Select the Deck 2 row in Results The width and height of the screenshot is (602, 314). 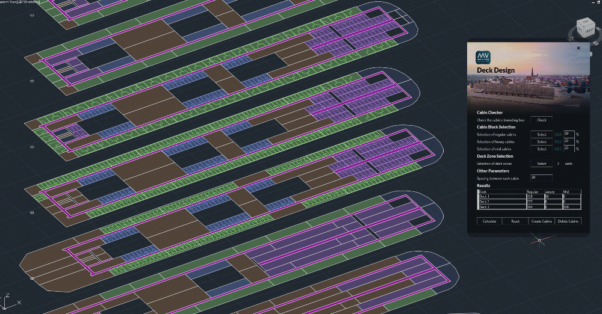coord(529,202)
